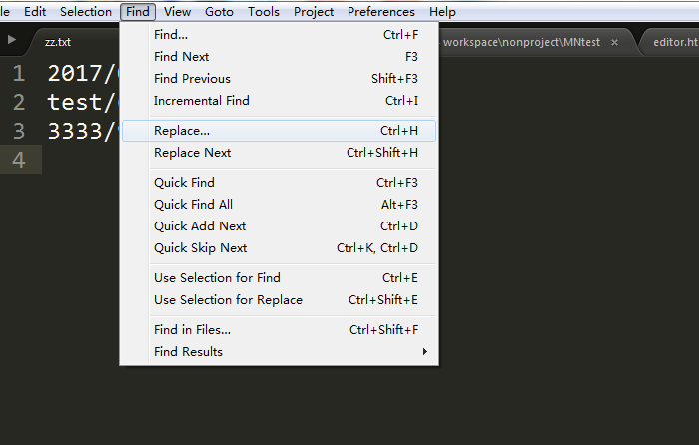Select Replace Next entry

pos(279,153)
